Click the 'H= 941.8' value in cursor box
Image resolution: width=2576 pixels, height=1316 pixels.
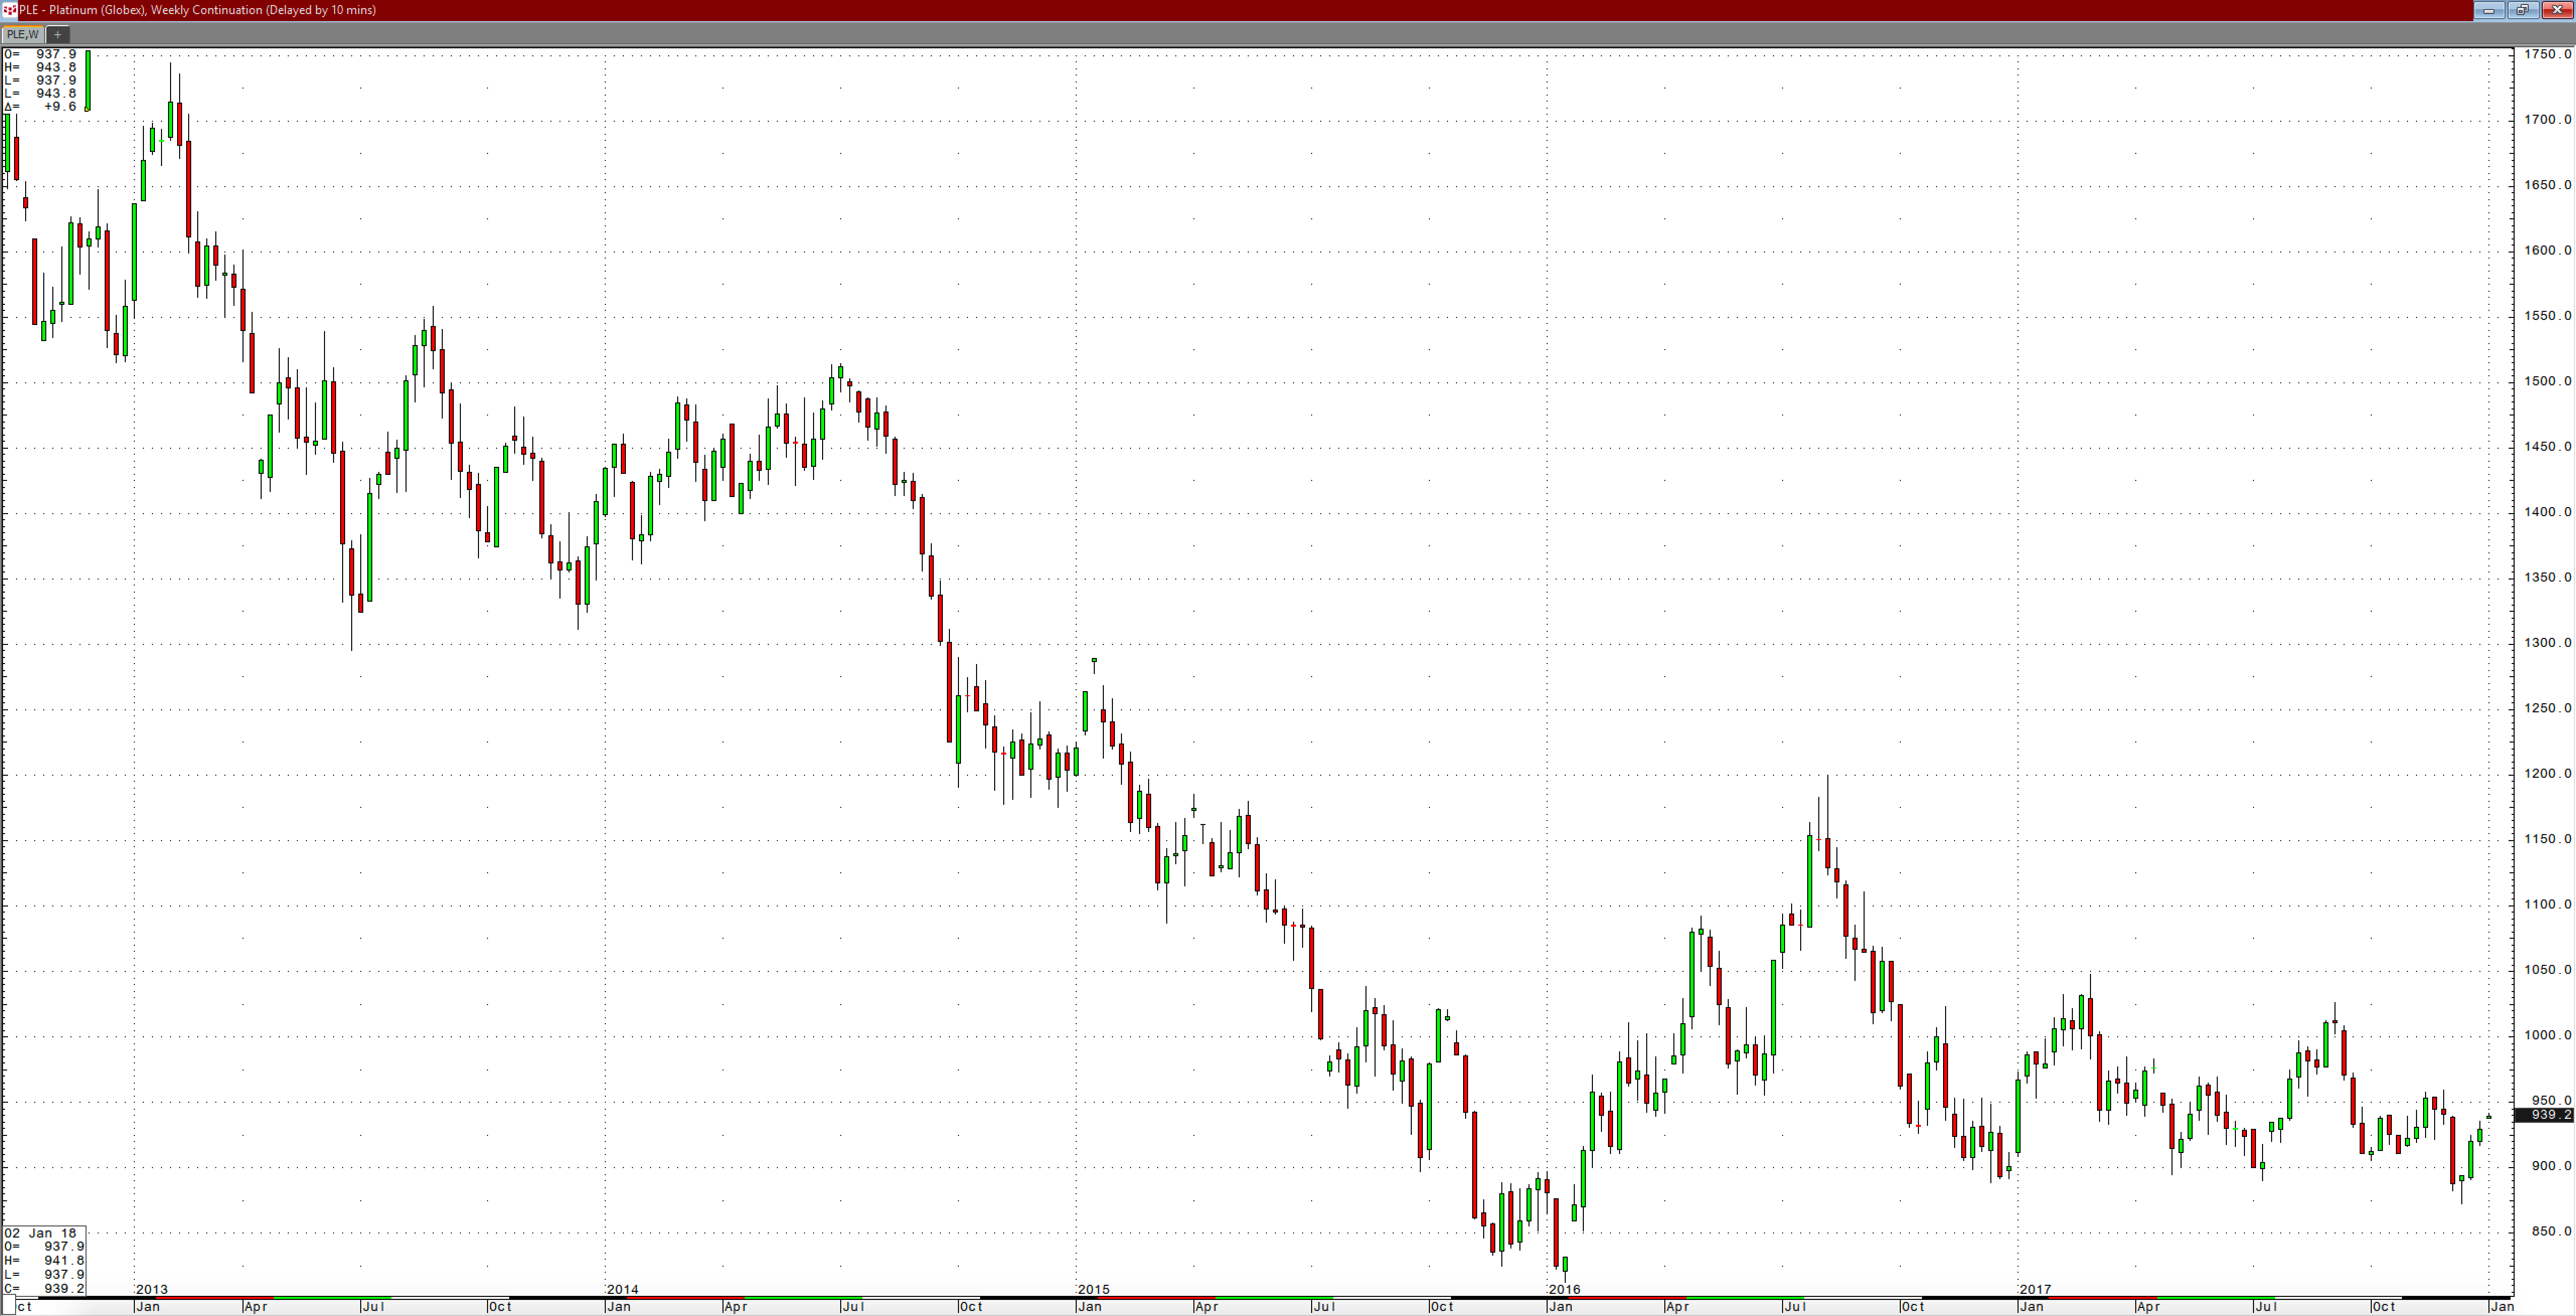tap(44, 1260)
